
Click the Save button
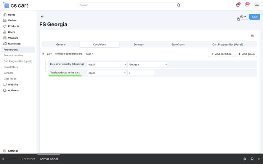255,17
